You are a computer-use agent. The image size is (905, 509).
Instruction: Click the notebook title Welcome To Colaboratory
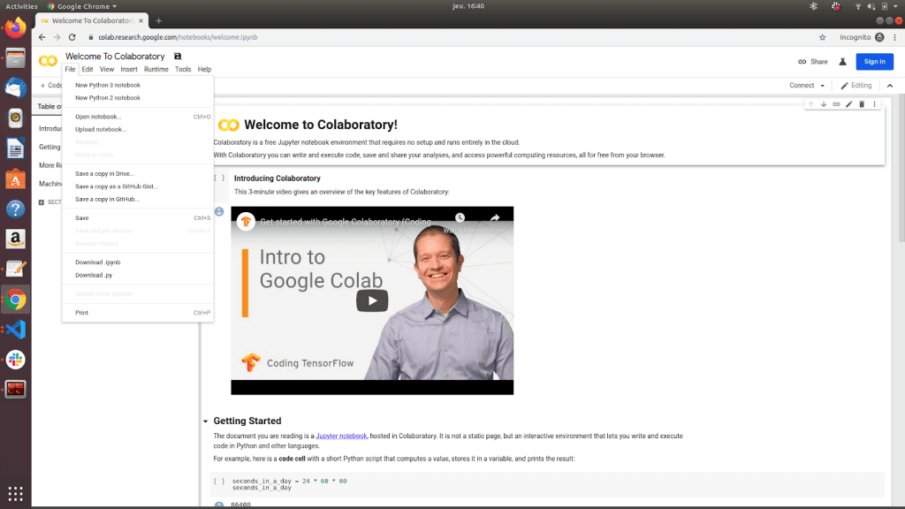pyautogui.click(x=115, y=56)
